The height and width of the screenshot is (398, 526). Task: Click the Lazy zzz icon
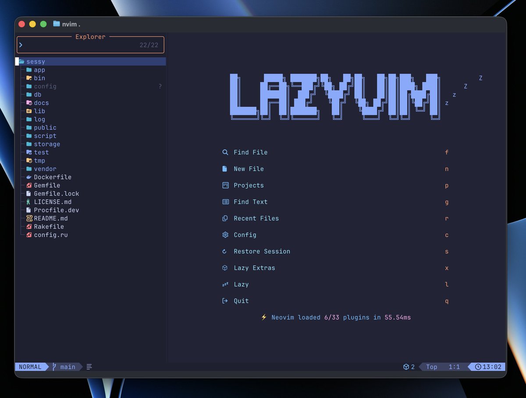225,284
